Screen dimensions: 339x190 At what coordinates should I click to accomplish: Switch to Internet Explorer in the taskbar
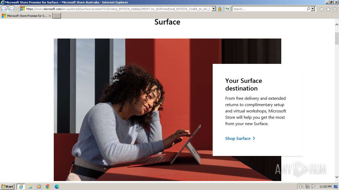(x=21, y=187)
